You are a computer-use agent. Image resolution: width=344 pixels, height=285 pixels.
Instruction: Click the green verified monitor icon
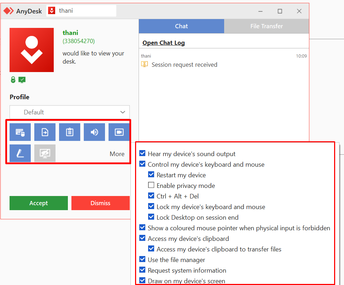point(22,79)
